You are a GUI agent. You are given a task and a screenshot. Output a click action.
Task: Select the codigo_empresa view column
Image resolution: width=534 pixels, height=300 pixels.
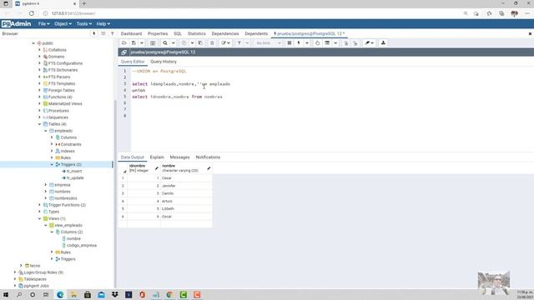click(x=82, y=245)
